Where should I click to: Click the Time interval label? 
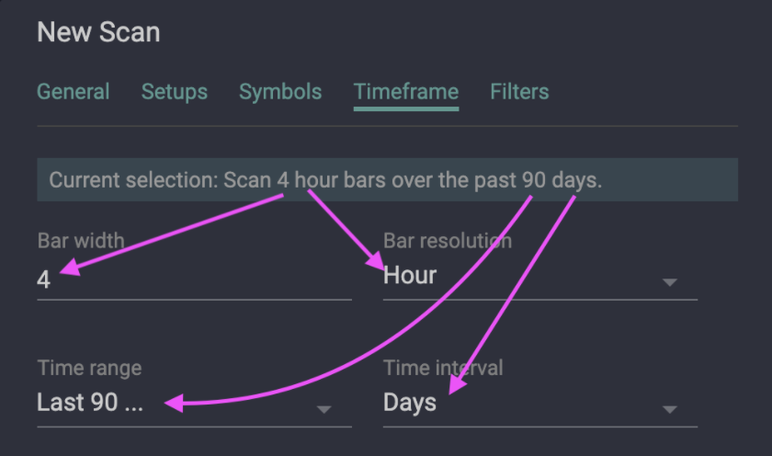(x=443, y=368)
